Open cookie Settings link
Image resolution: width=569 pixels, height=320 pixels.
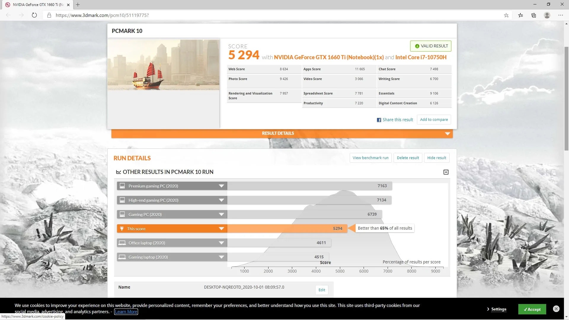498,309
